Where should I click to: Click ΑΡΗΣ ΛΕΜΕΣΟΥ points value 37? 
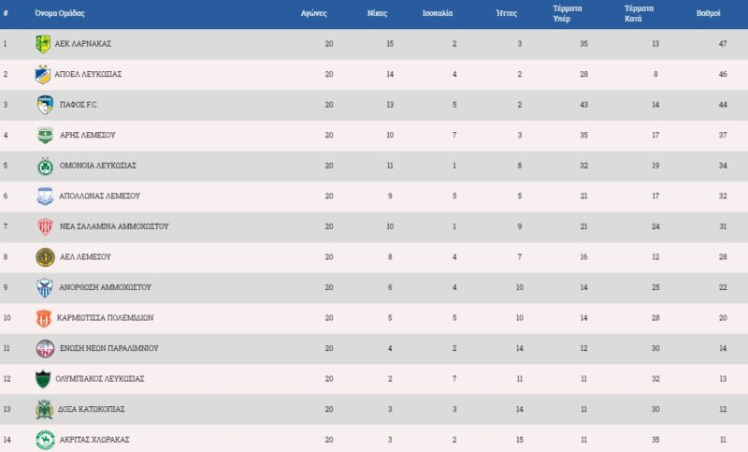click(723, 136)
